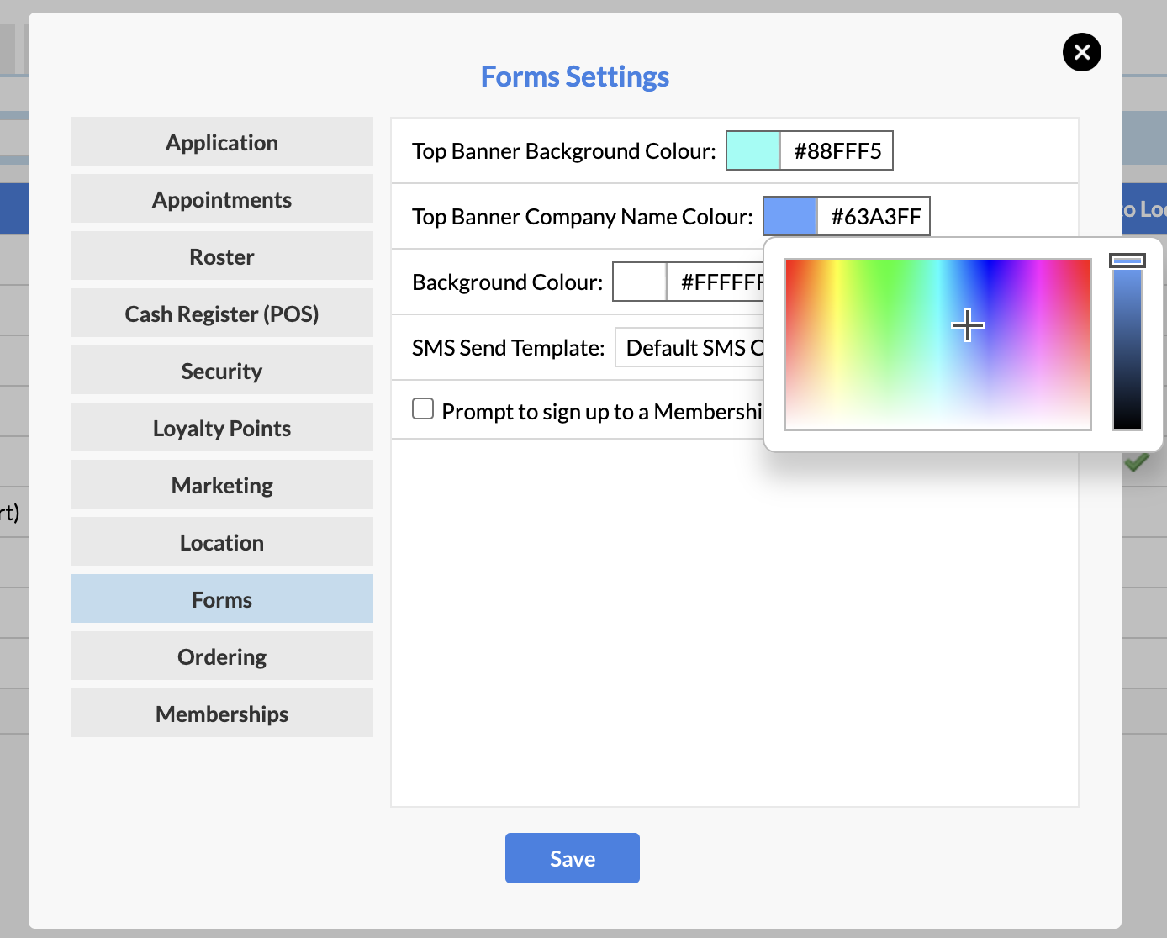Image resolution: width=1167 pixels, height=938 pixels.
Task: Click the green checkmark icon
Action: 1136,462
